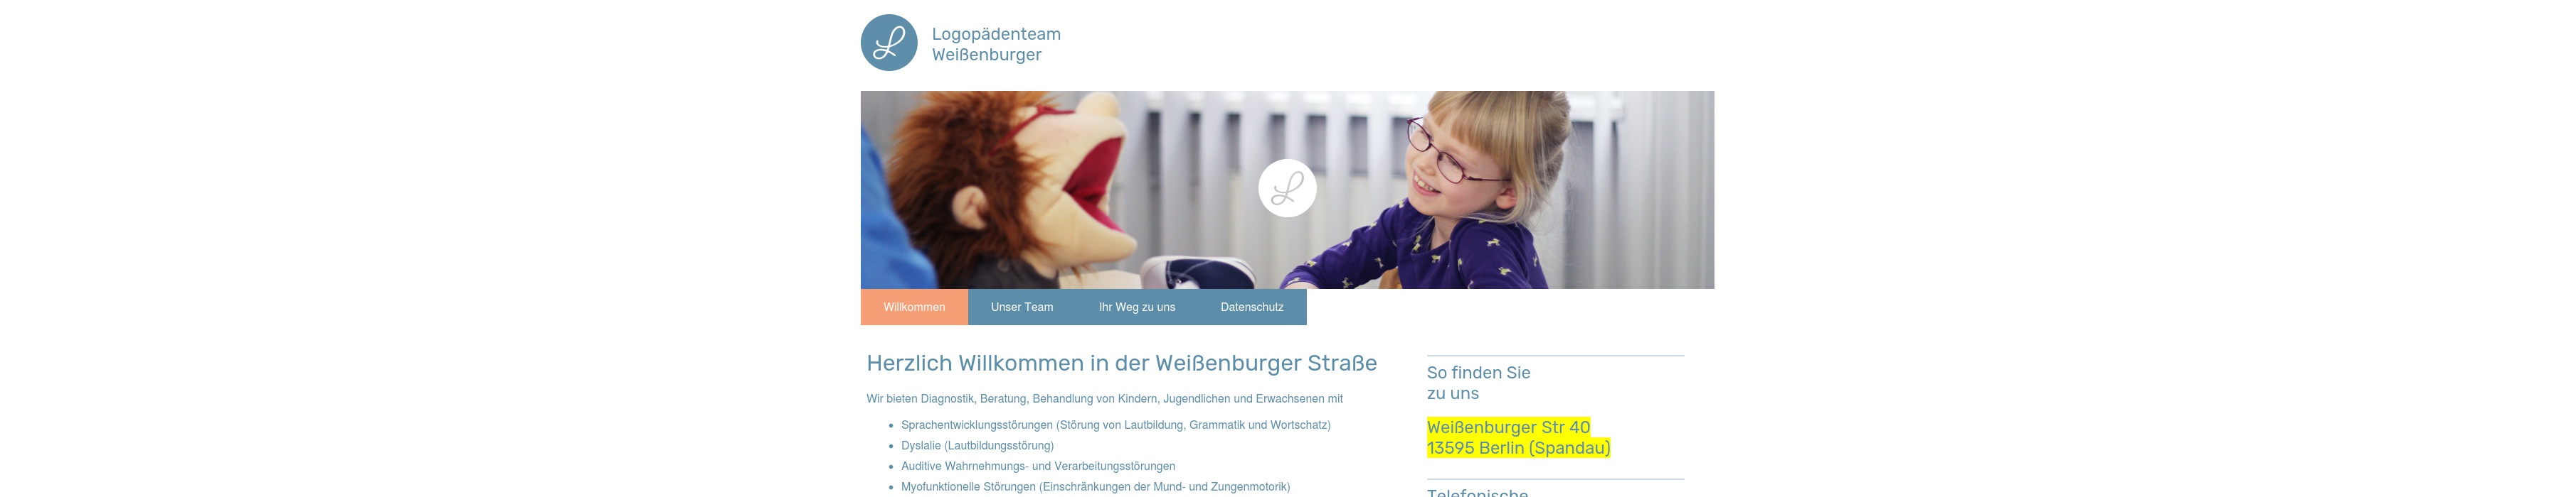Click the highlighted 13595 Berlin (Spandau) line
Image resolution: width=2576 pixels, height=497 pixels.
(1519, 448)
